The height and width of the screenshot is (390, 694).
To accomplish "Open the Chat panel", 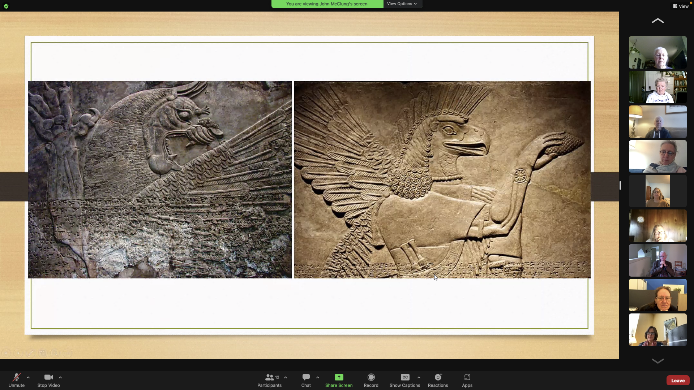I will coord(306,377).
